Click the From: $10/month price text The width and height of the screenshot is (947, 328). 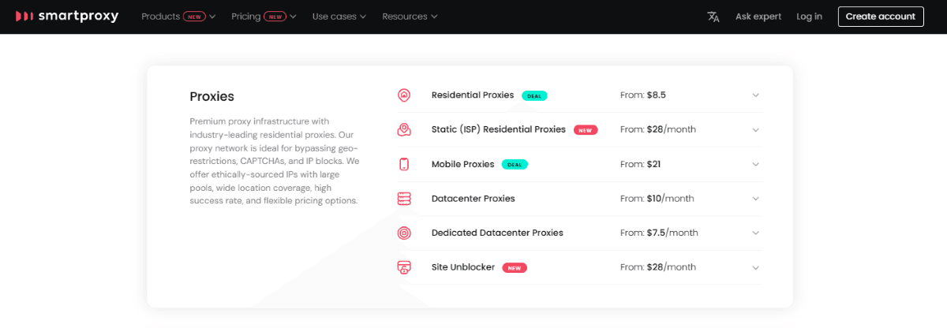[x=657, y=199]
